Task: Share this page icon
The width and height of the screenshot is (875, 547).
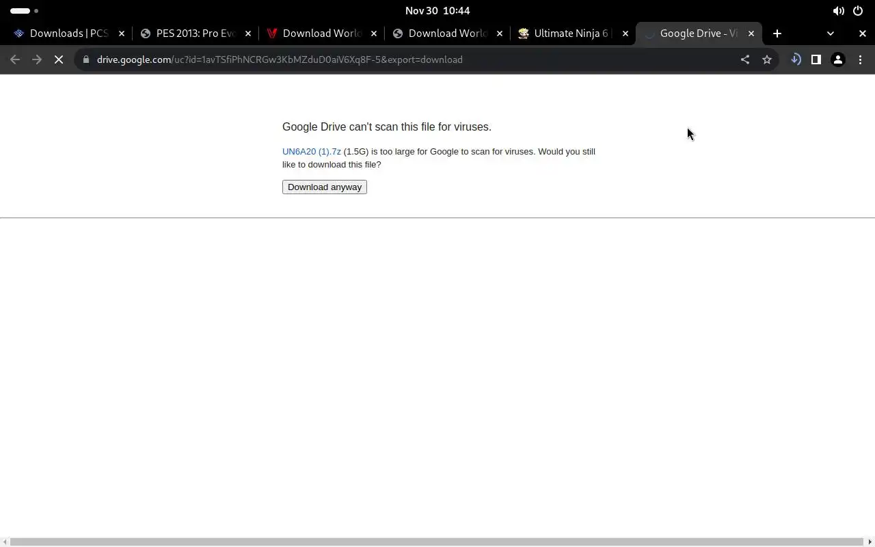Action: [x=744, y=59]
